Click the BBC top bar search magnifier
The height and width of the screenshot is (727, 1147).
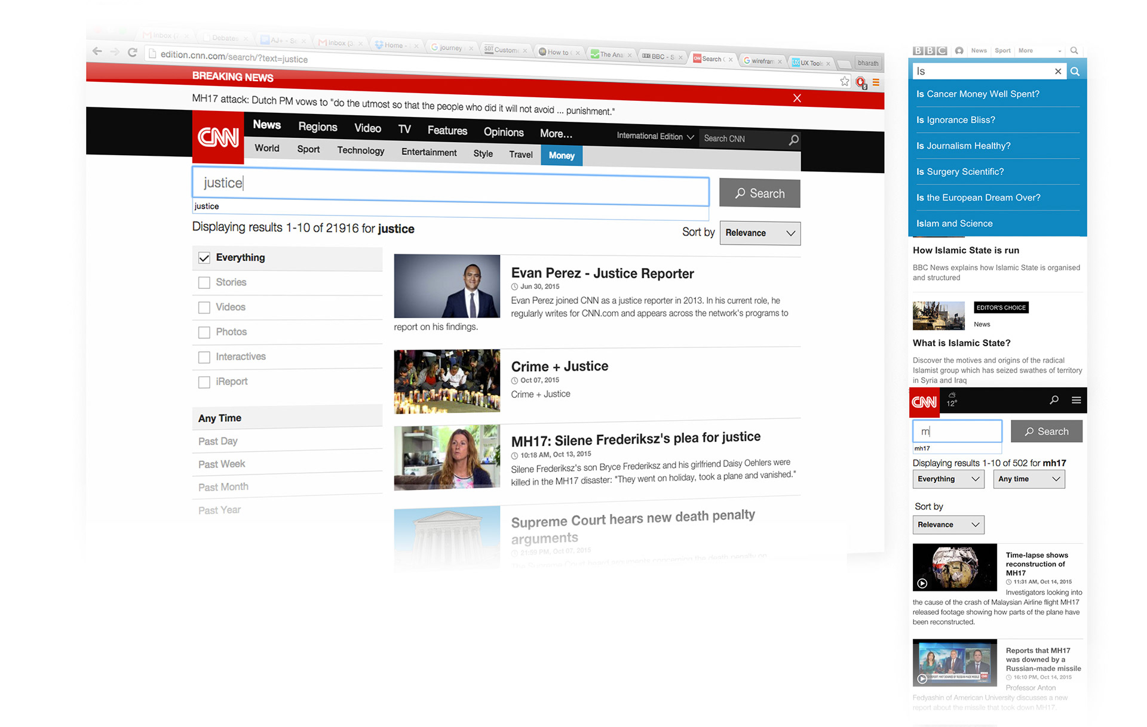[x=1074, y=51]
